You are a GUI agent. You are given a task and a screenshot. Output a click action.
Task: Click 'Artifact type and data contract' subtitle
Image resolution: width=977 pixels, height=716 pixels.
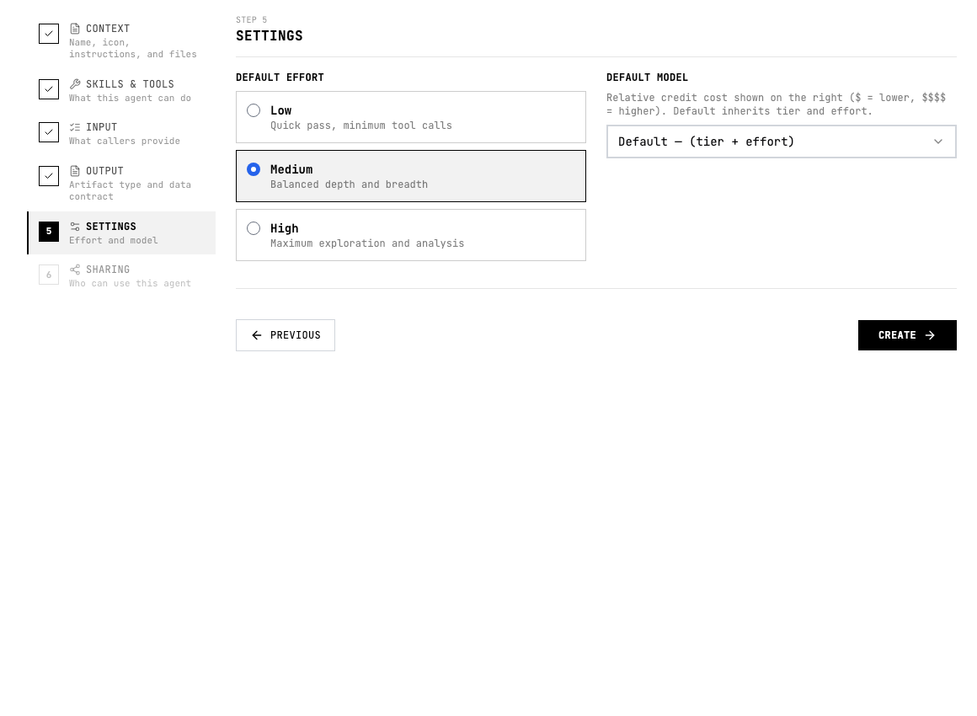(131, 190)
